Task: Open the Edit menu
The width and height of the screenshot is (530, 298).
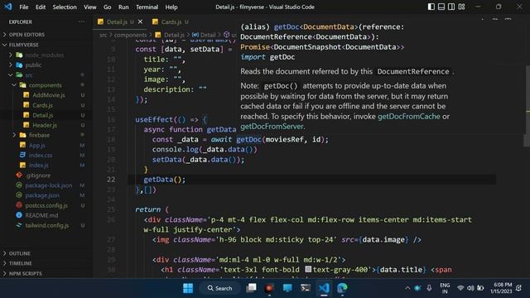Action: point(41,7)
